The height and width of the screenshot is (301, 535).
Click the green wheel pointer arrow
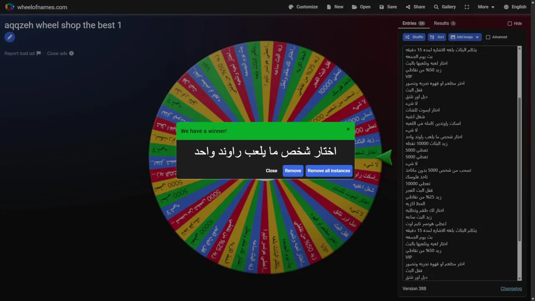384,157
